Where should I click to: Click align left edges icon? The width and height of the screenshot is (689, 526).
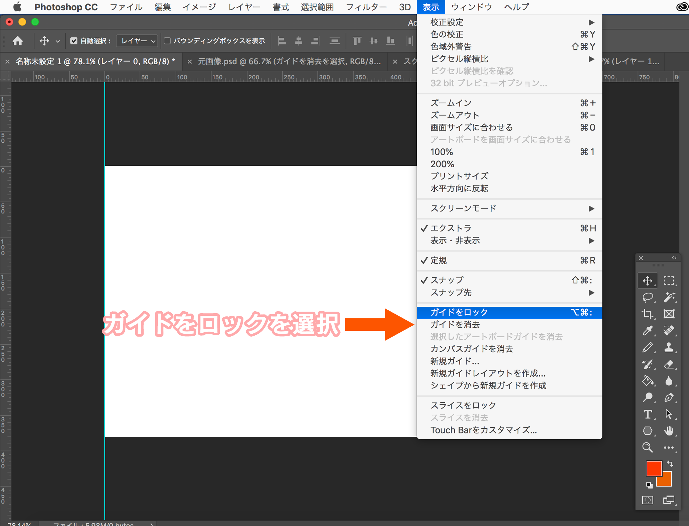[x=282, y=41]
